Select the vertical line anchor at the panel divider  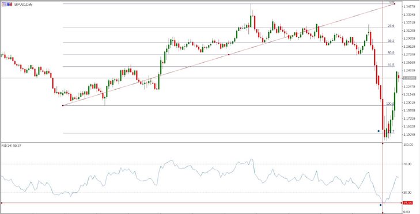tap(383, 144)
